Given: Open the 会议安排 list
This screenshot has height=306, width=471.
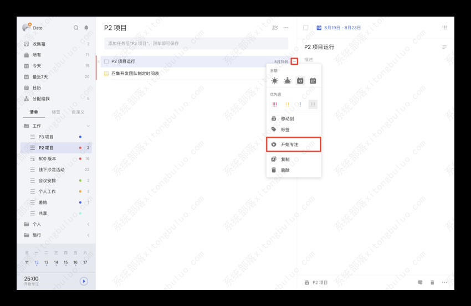Looking at the screenshot, I should (57, 180).
